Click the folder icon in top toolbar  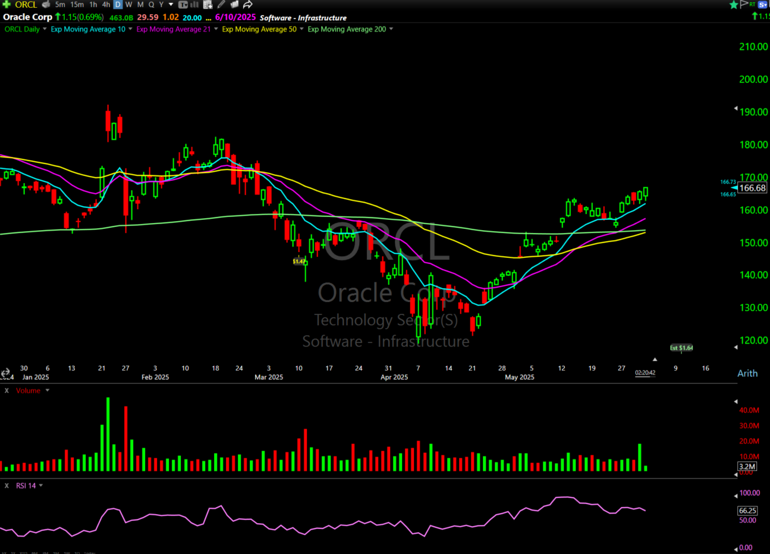pyautogui.click(x=234, y=4)
